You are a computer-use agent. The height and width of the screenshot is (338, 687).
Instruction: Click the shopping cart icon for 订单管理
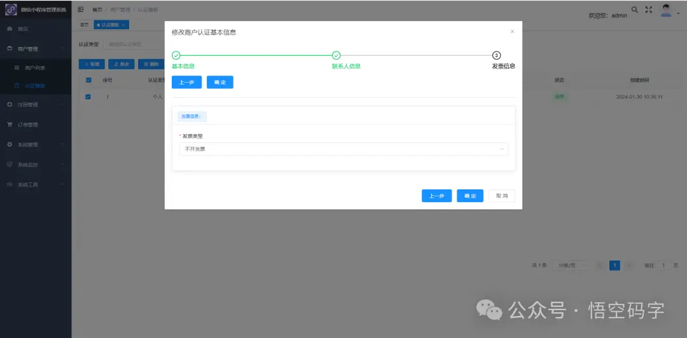click(10, 125)
